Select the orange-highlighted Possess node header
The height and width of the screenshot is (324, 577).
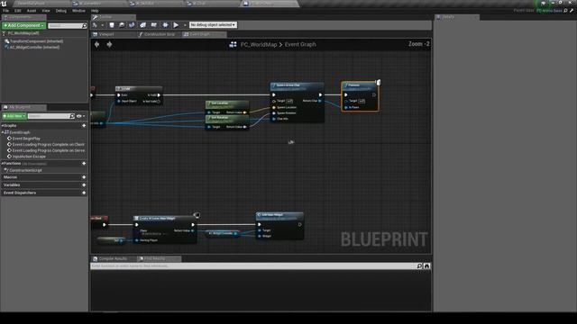point(360,86)
